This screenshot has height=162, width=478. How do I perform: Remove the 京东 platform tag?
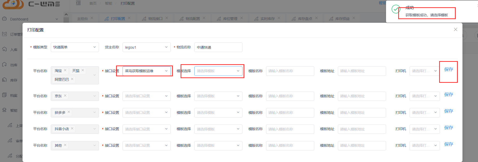65,95
